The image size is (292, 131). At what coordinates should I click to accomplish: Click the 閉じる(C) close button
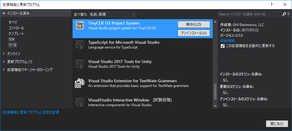tap(277, 124)
